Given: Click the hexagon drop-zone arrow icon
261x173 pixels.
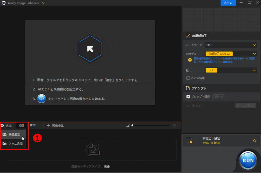Looking at the screenshot, I should [90, 49].
